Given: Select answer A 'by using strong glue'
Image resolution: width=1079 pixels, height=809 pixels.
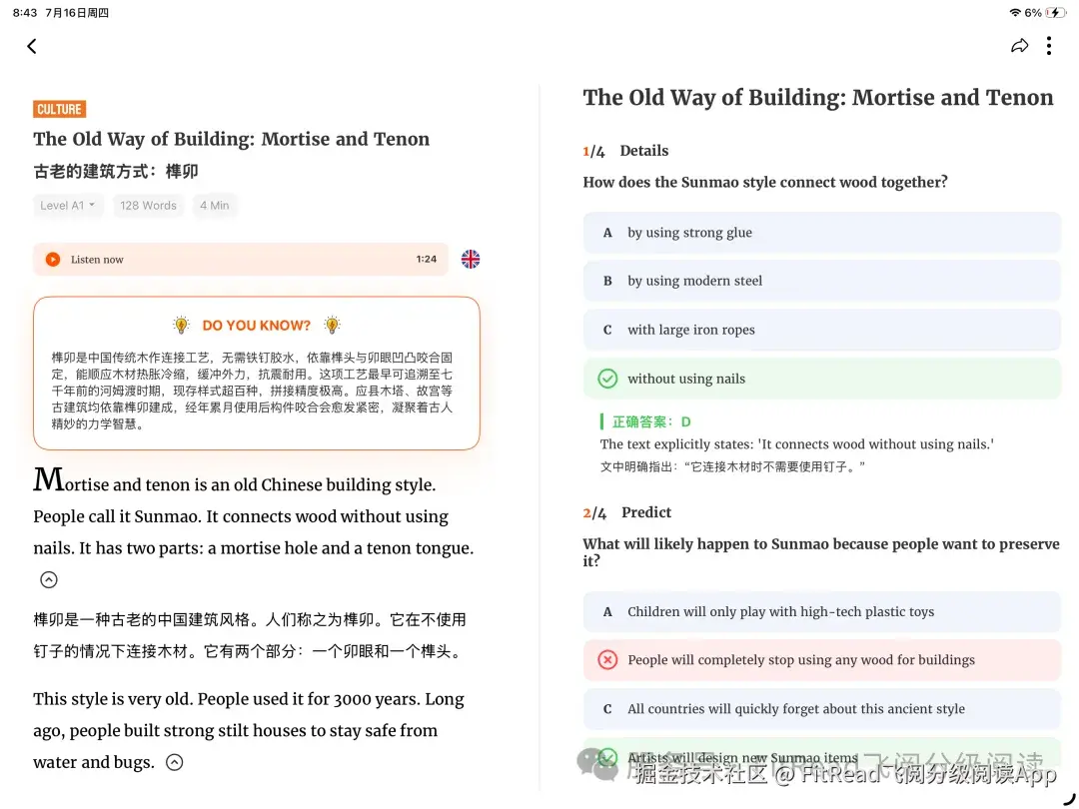Looking at the screenshot, I should tap(821, 233).
